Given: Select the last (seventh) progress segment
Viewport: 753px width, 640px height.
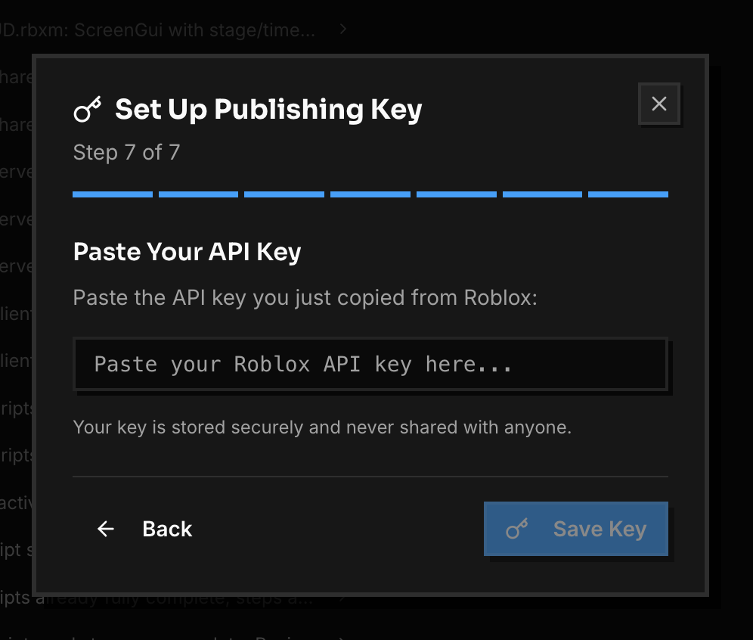Looking at the screenshot, I should pyautogui.click(x=628, y=194).
